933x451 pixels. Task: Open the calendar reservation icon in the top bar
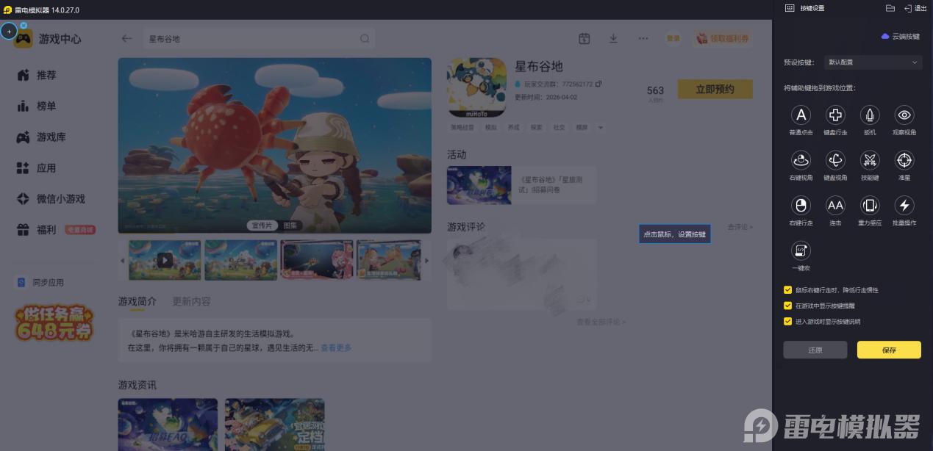[x=585, y=38]
